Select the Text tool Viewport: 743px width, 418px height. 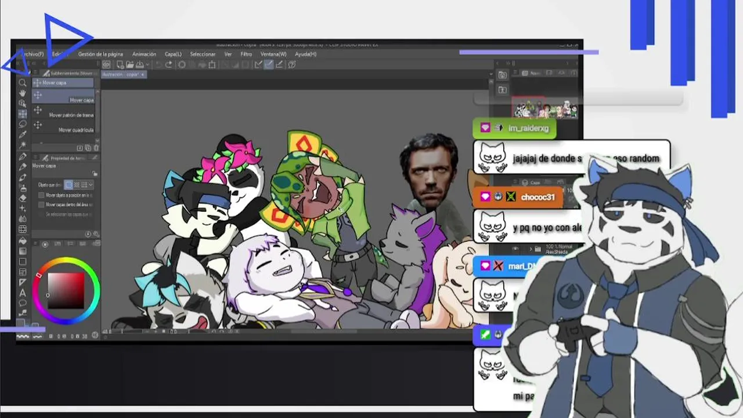click(x=23, y=293)
